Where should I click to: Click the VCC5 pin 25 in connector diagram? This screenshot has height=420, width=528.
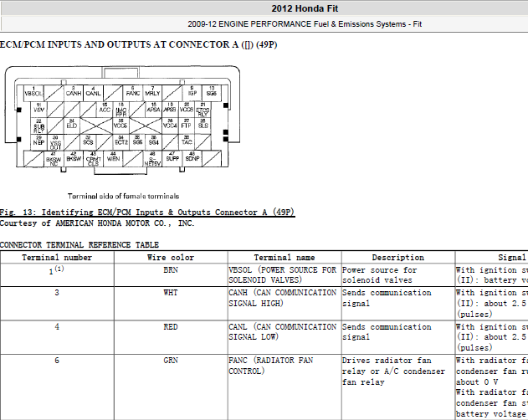(x=120, y=125)
